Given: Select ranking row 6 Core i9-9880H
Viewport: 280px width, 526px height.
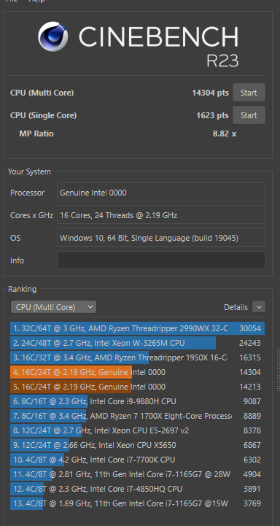Looking at the screenshot, I should point(138,401).
